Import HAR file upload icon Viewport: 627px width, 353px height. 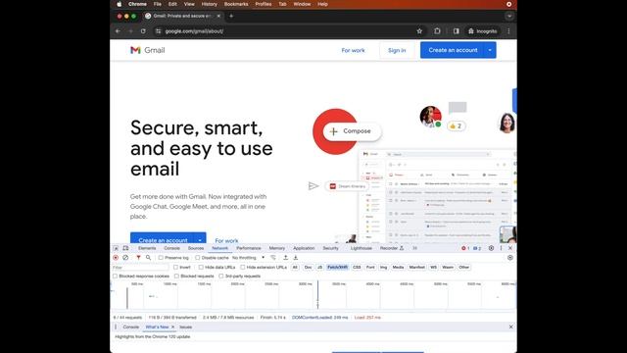[285, 258]
